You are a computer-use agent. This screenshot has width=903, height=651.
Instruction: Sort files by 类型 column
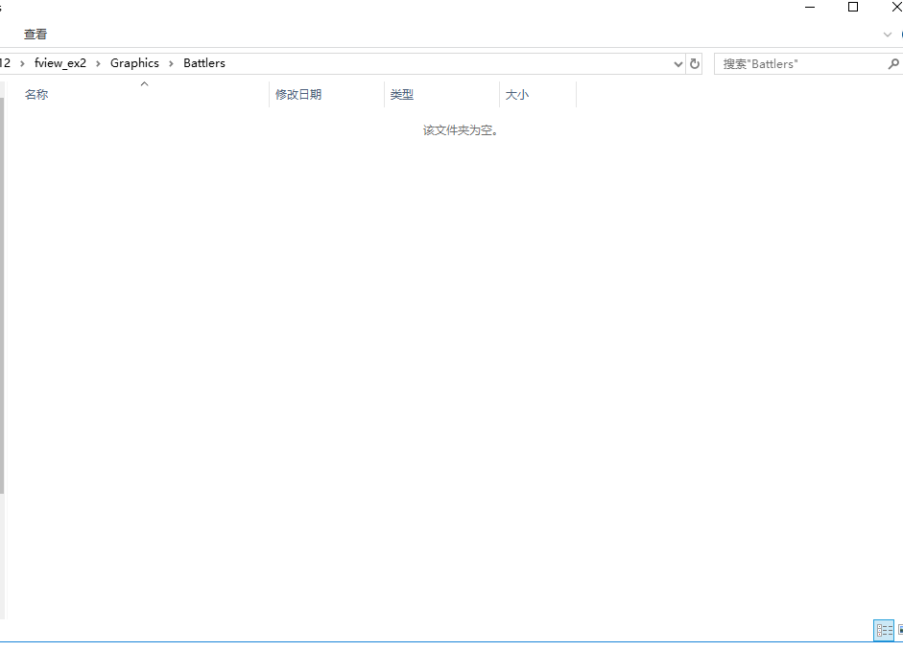[441, 94]
